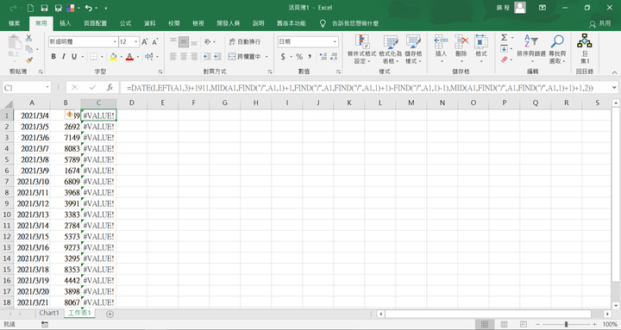Apply red font color A

point(129,57)
